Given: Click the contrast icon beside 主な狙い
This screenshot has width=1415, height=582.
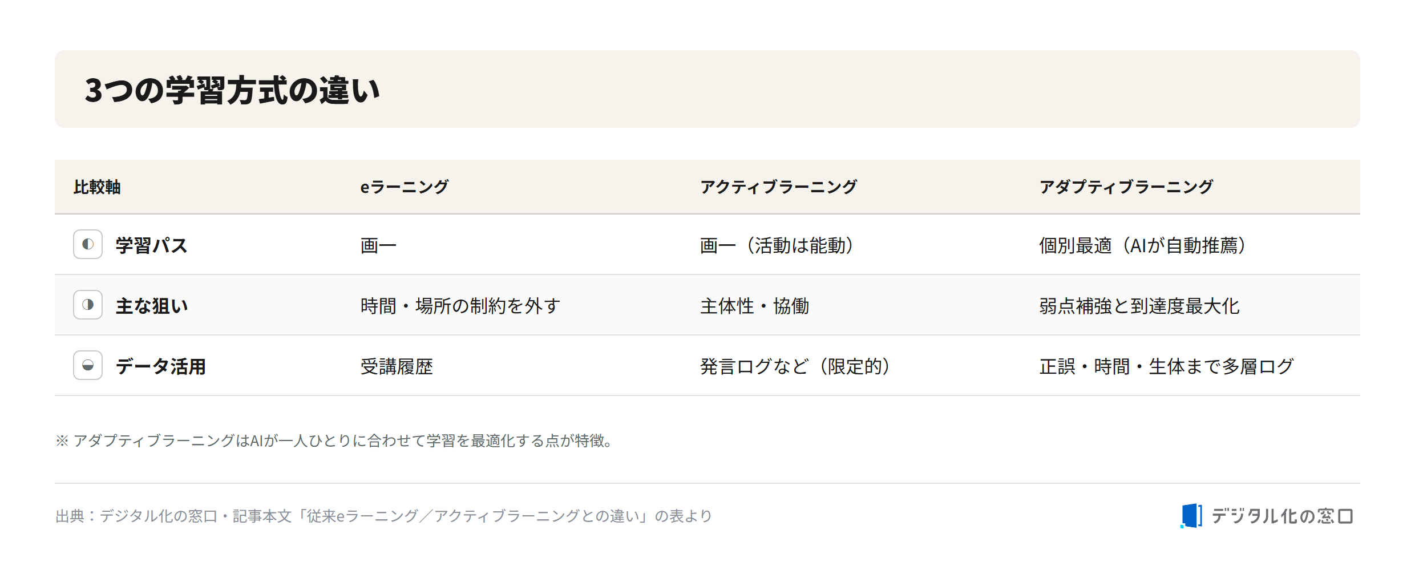Looking at the screenshot, I should [88, 305].
